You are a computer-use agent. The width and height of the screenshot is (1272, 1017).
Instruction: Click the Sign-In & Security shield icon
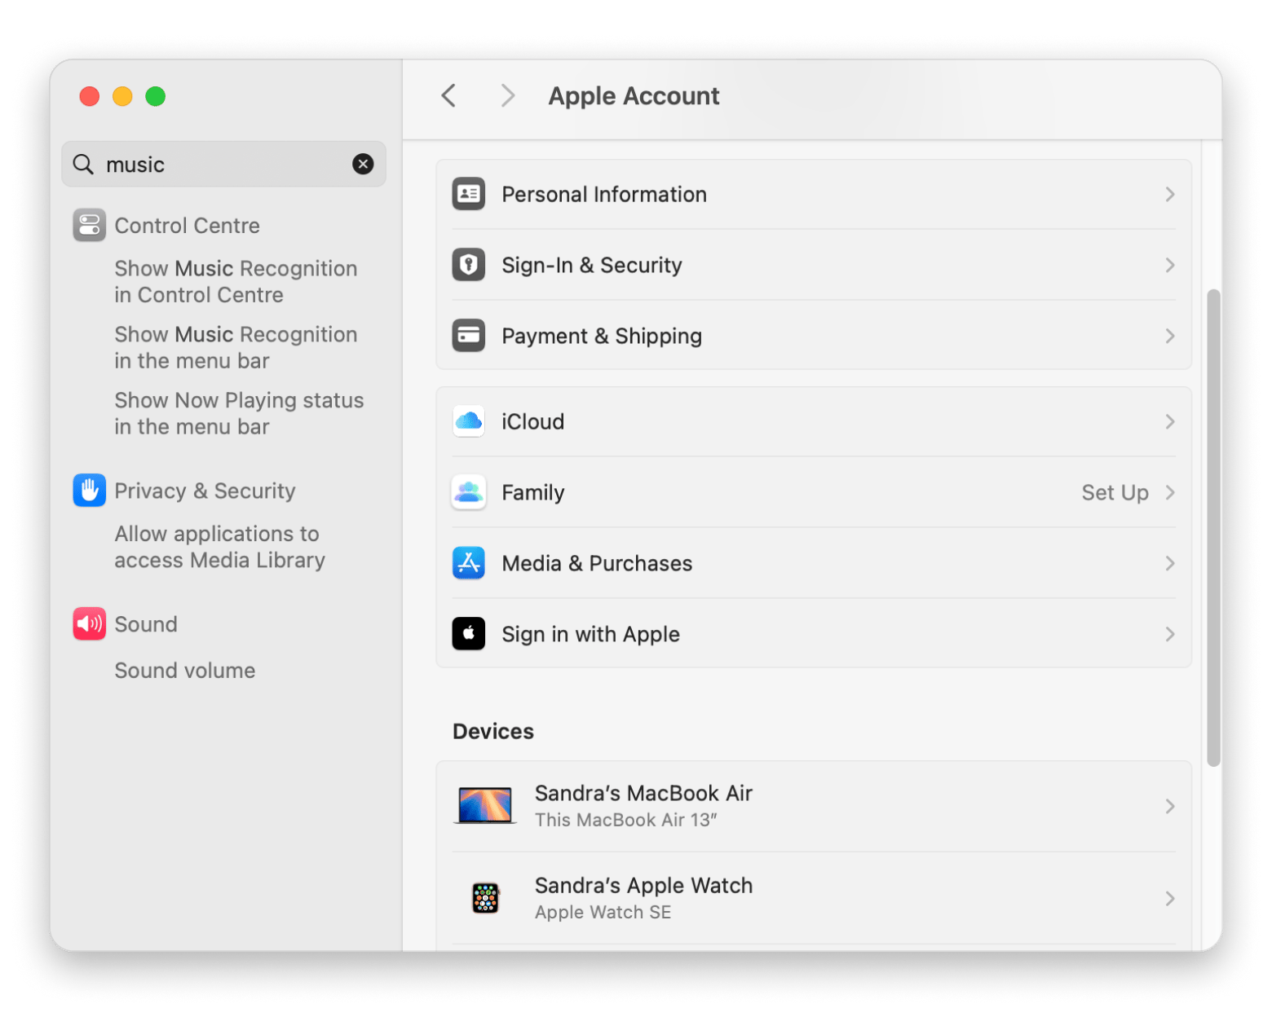click(x=468, y=265)
